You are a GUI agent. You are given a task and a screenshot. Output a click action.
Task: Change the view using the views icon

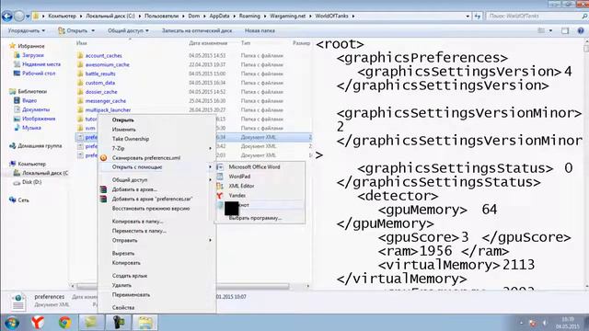point(541,30)
